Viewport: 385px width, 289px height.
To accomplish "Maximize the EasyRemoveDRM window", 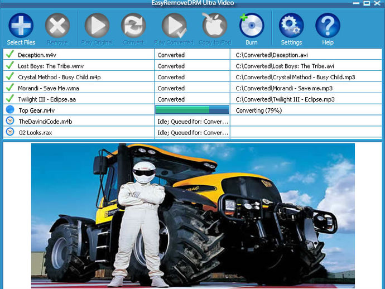I will [x=367, y=3].
